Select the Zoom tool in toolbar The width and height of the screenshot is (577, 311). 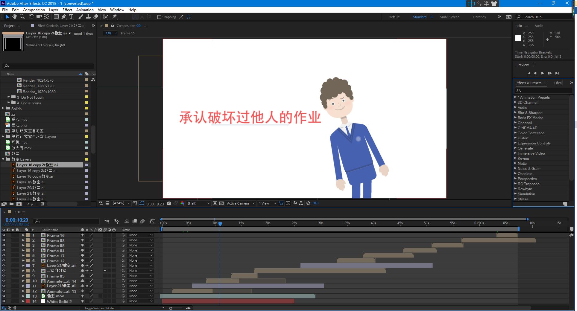pos(22,17)
